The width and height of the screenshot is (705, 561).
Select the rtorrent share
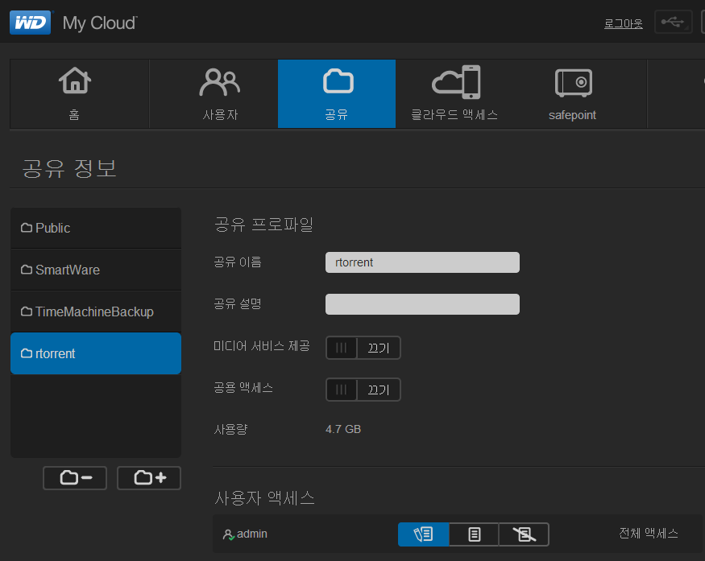click(x=95, y=354)
